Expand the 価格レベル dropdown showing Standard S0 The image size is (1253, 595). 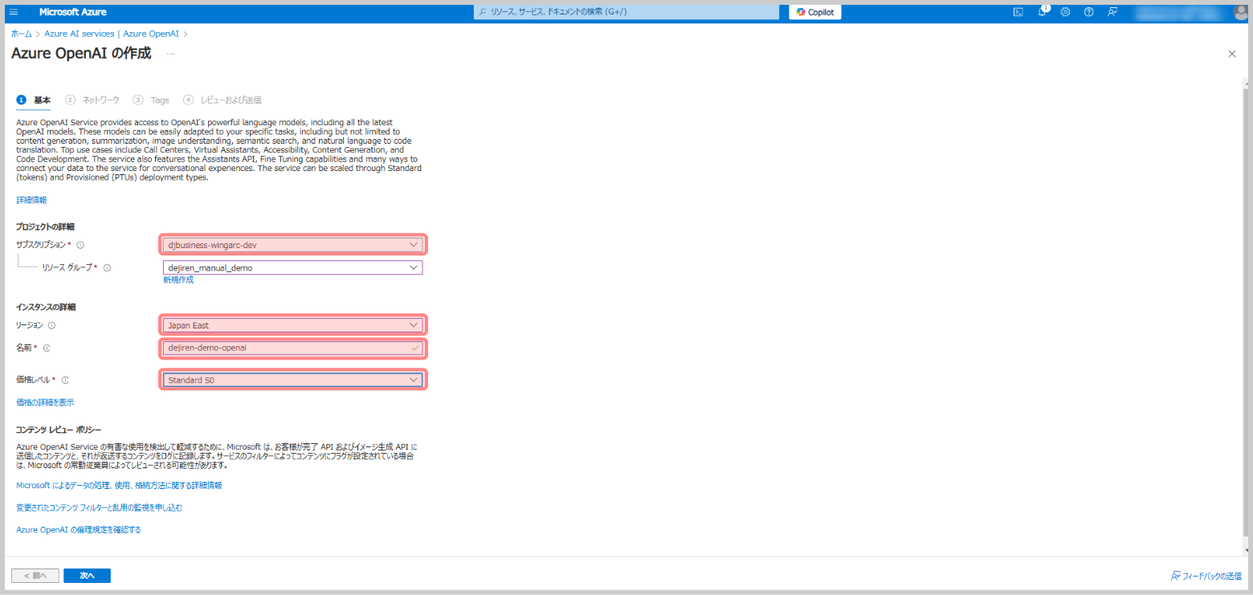[292, 380]
